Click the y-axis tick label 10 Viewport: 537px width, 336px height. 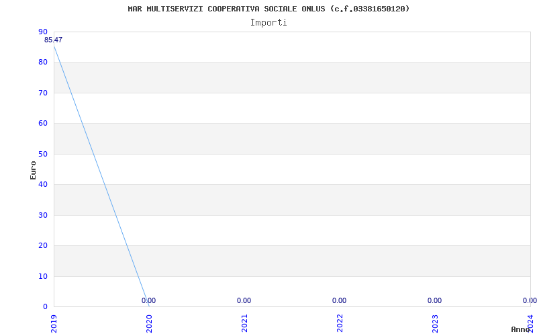coord(43,276)
